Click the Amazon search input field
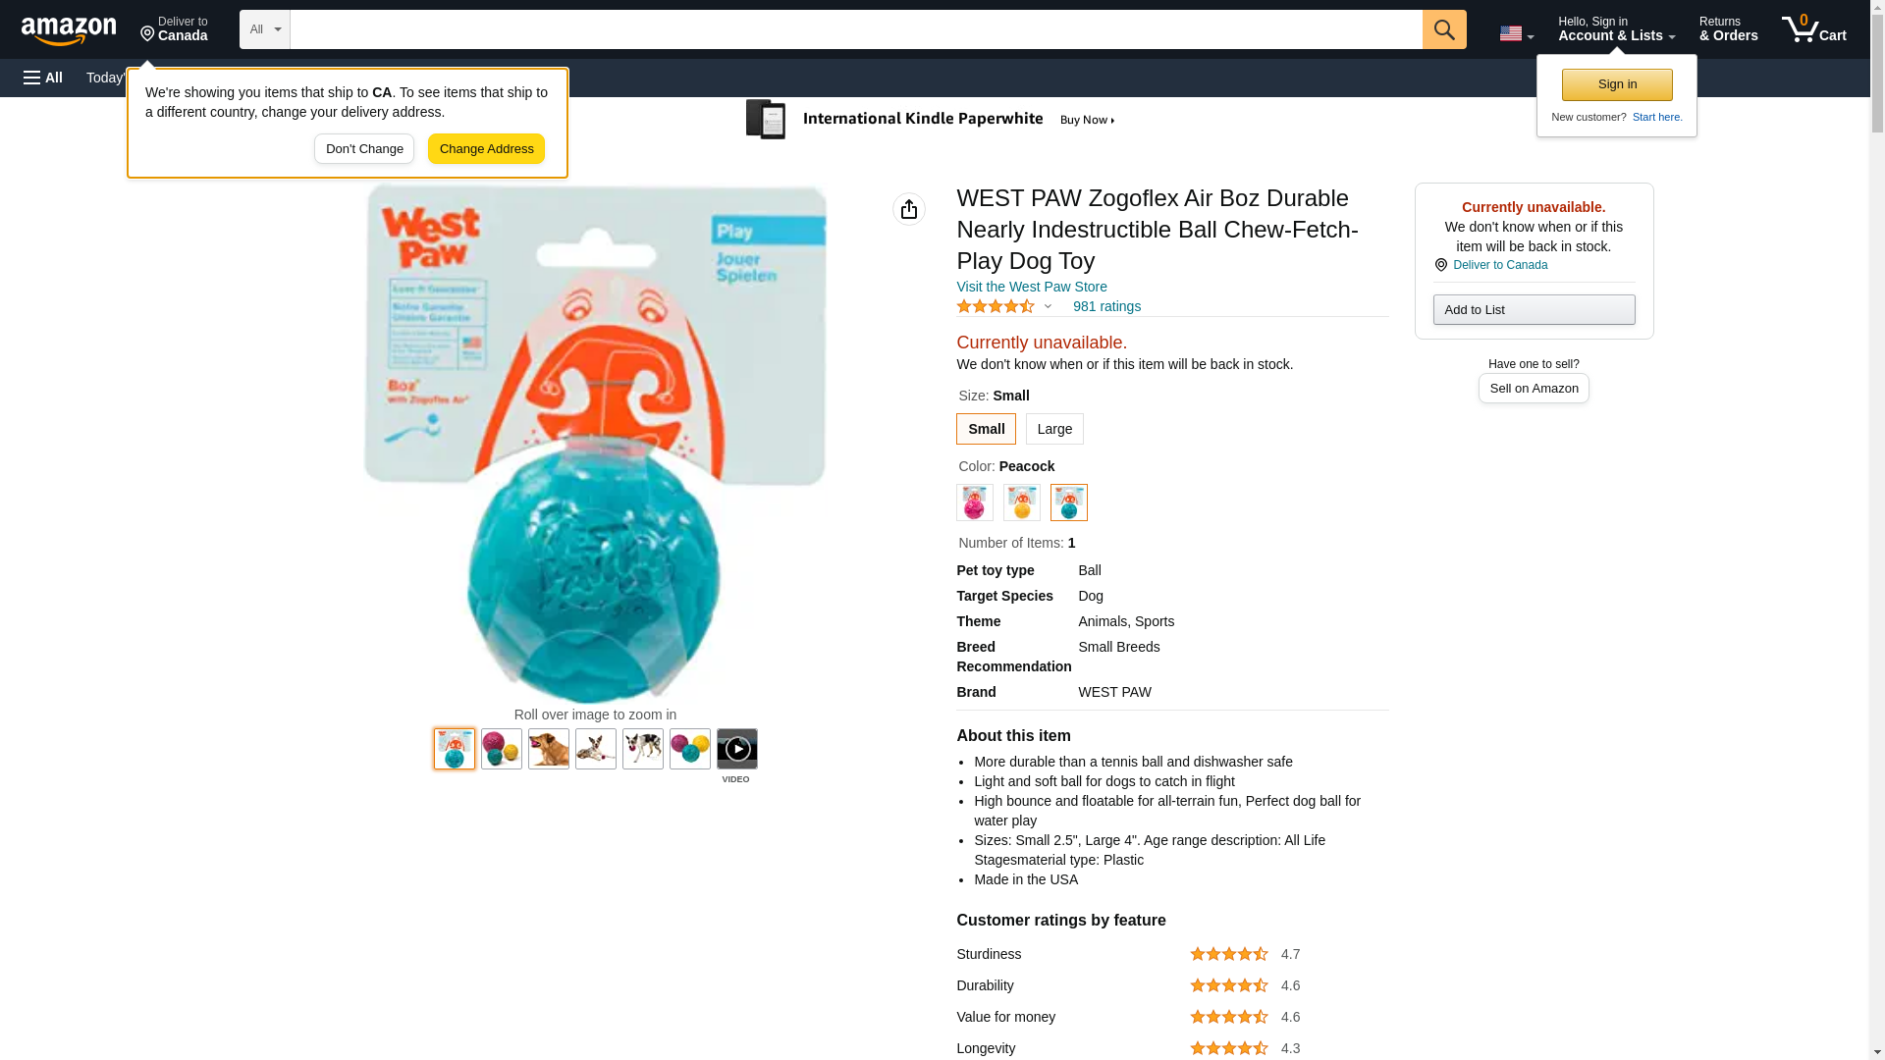This screenshot has height=1060, width=1885. point(855,29)
